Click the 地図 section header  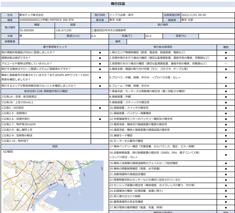coord(55,147)
